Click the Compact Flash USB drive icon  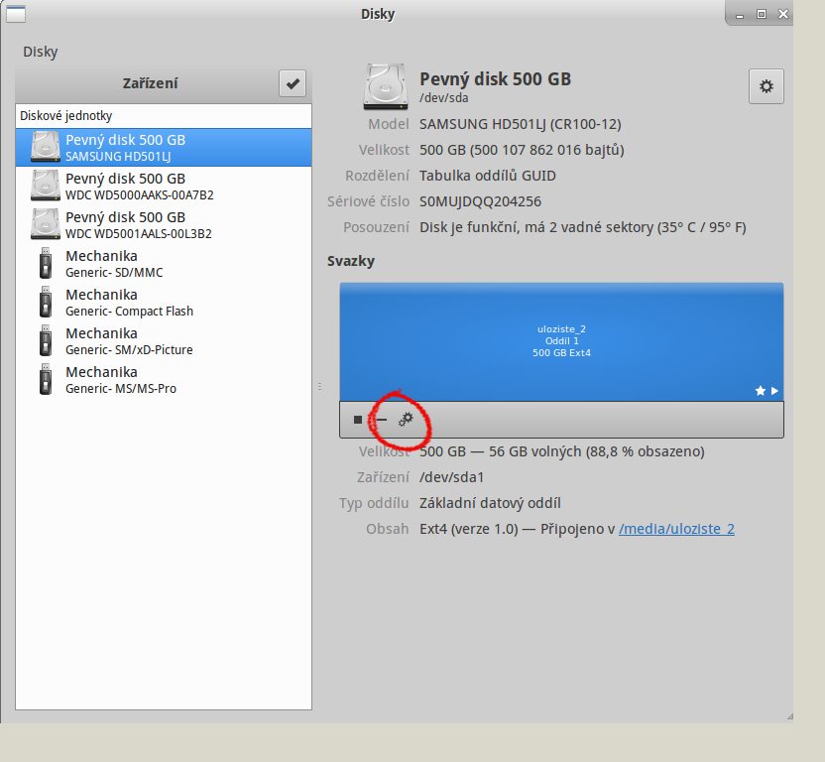tap(46, 302)
